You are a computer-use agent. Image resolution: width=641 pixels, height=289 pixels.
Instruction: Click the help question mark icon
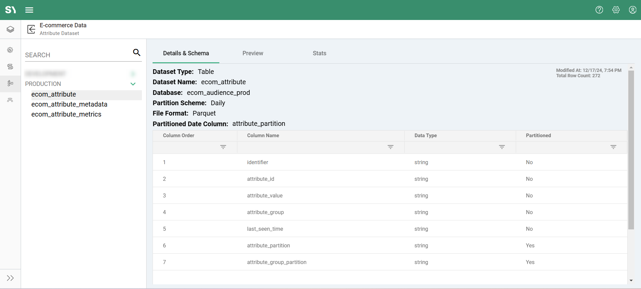click(x=599, y=10)
